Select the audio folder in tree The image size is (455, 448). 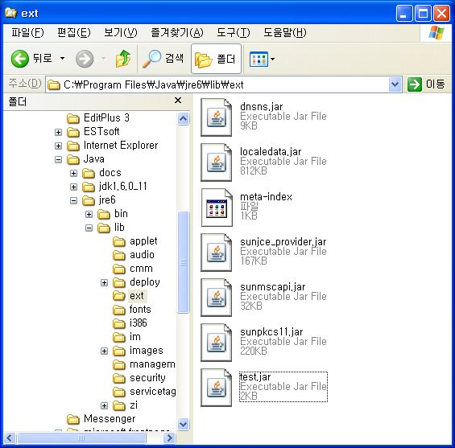point(134,255)
